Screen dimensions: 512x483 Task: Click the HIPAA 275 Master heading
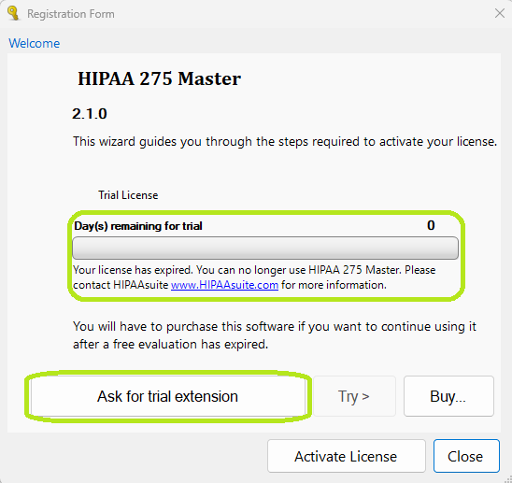pyautogui.click(x=160, y=78)
